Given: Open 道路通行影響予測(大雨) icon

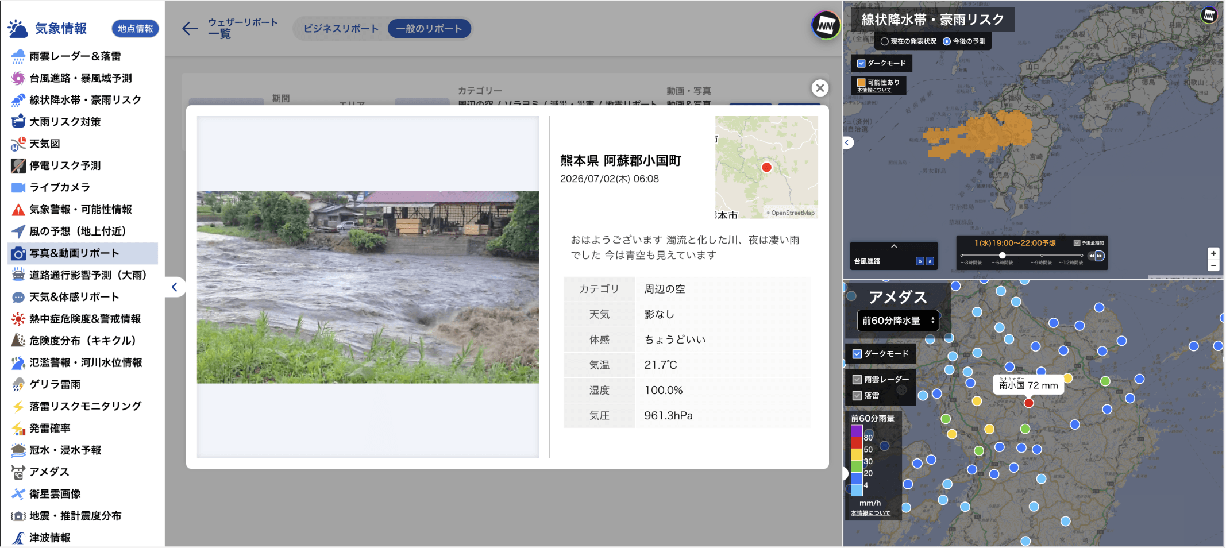Looking at the screenshot, I should point(18,275).
